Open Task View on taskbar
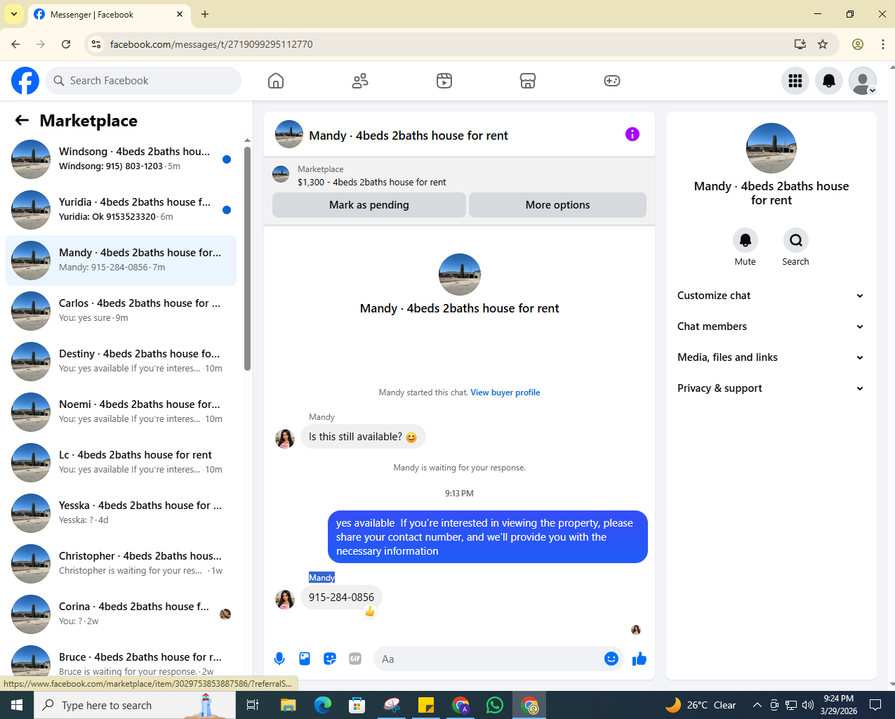The width and height of the screenshot is (895, 719). (253, 705)
